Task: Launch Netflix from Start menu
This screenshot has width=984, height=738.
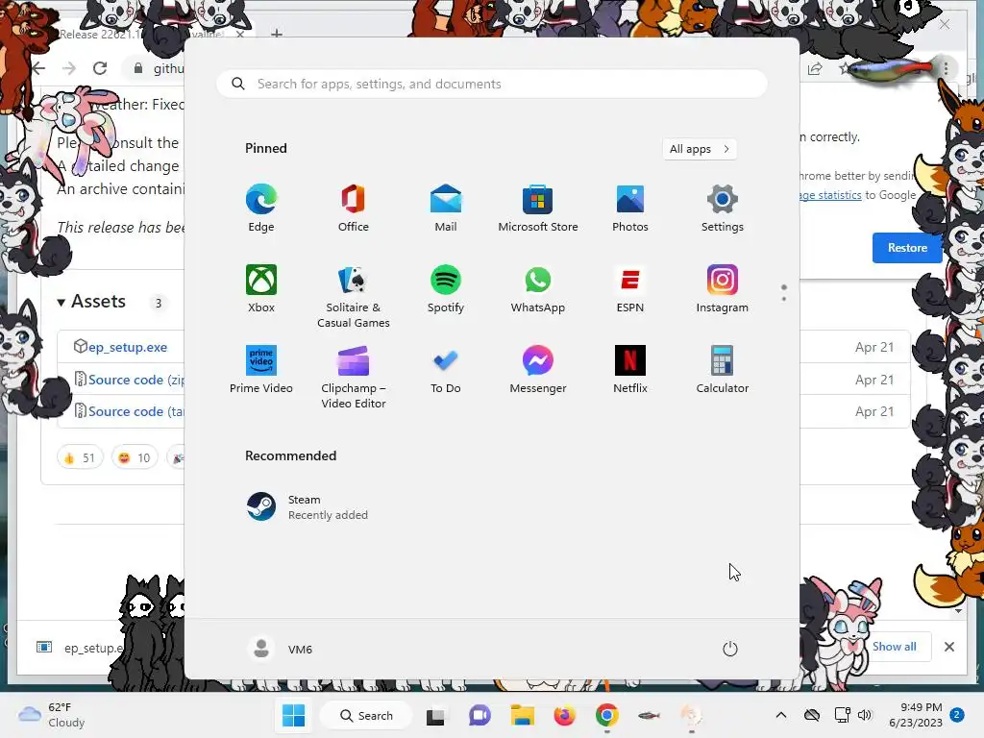Action: [630, 370]
